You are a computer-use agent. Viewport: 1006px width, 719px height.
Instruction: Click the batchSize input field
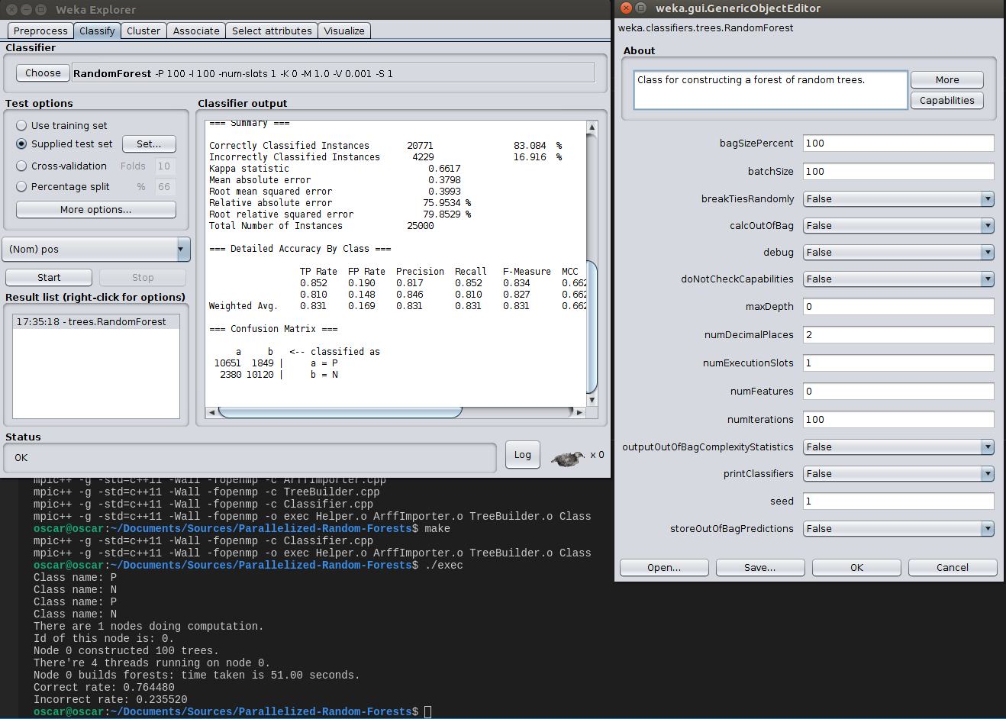tap(898, 171)
